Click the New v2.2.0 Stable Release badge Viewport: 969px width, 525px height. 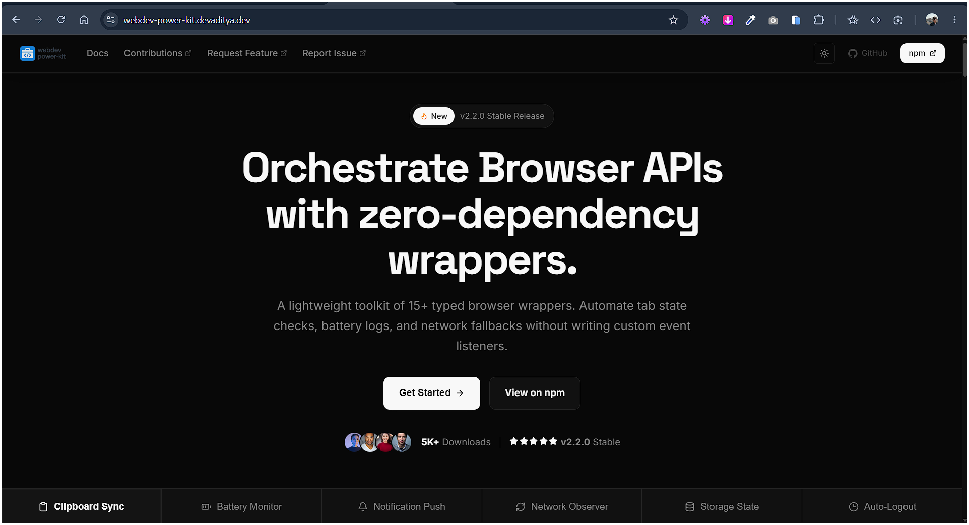click(482, 116)
